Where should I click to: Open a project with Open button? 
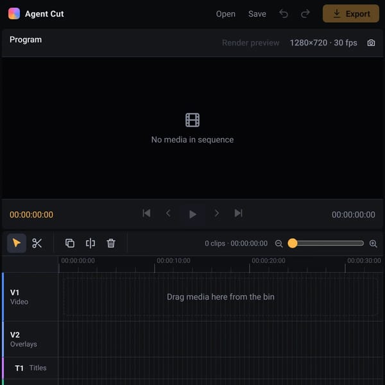[x=225, y=14]
